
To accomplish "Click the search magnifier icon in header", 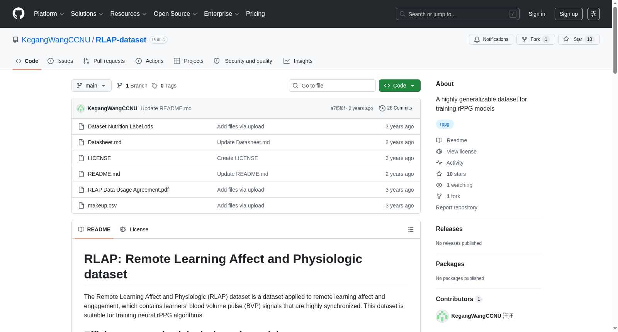I will coord(402,14).
